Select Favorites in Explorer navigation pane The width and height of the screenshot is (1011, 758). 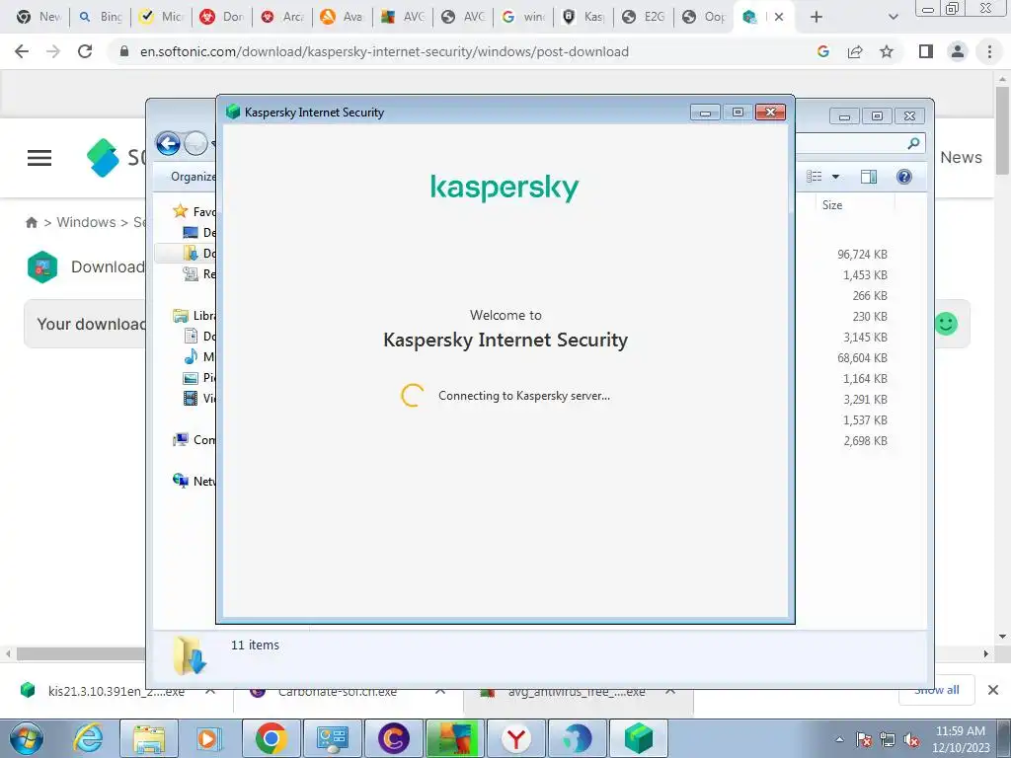click(x=194, y=211)
